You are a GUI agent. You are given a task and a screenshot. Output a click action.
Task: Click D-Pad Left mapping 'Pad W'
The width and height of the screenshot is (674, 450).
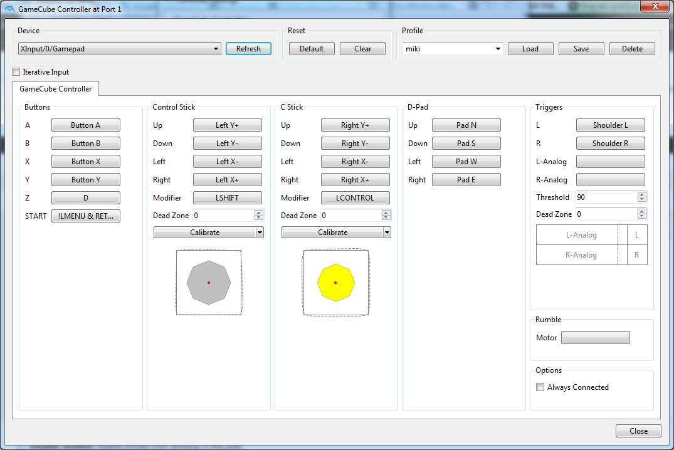coord(466,162)
